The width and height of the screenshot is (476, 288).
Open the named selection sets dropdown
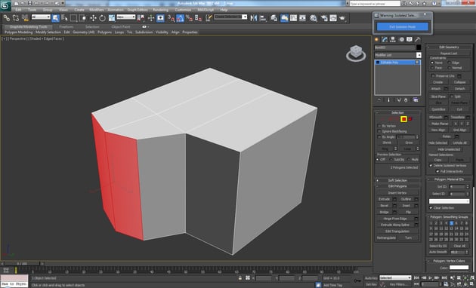coord(230,17)
